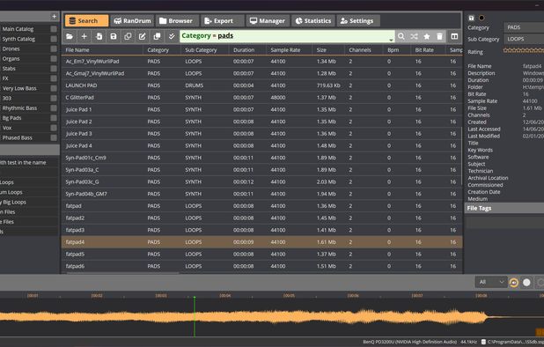Toggle Rhythmic Bass checkbox
Screen dimensions: 544x347
[54, 108]
